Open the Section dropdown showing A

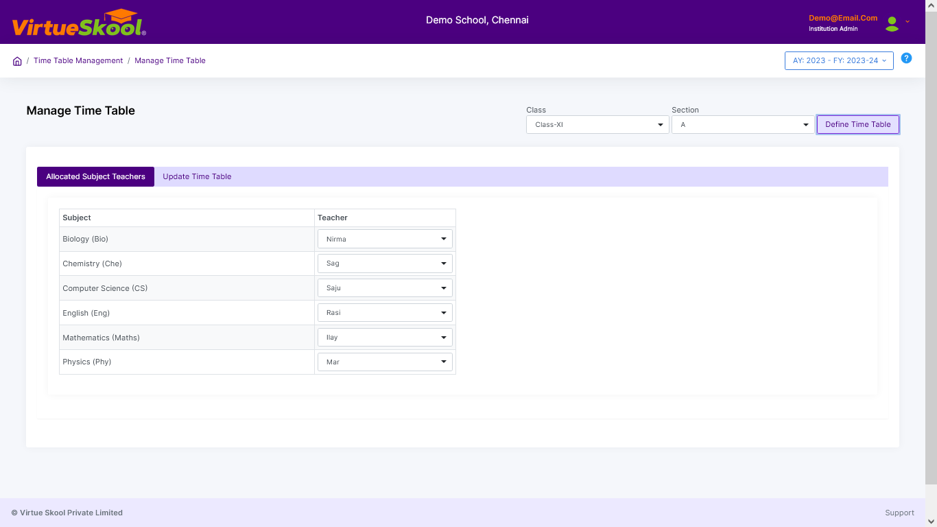pos(743,125)
